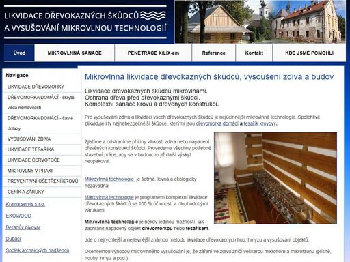Screen dimensions: 350x262
Task: Click the wave logo icon in header
Action: pyautogui.click(x=153, y=16)
